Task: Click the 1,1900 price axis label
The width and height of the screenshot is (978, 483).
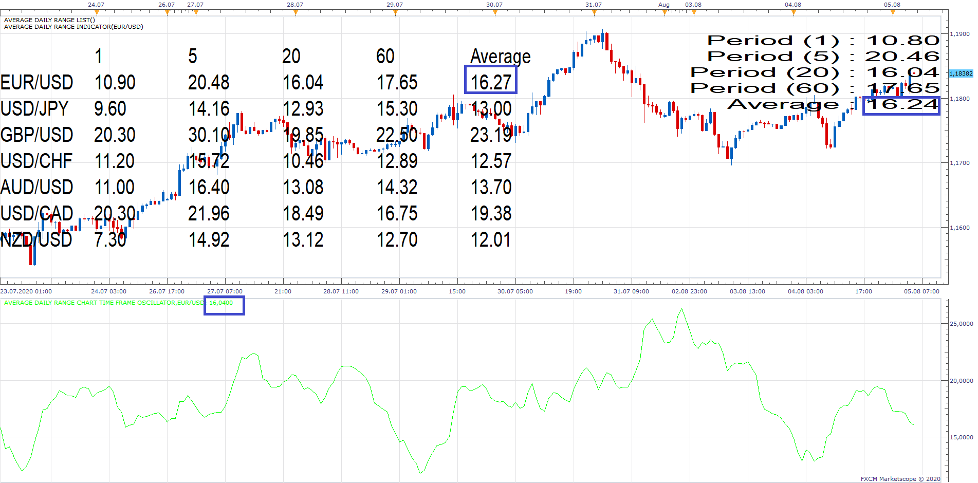Action: pyautogui.click(x=960, y=34)
